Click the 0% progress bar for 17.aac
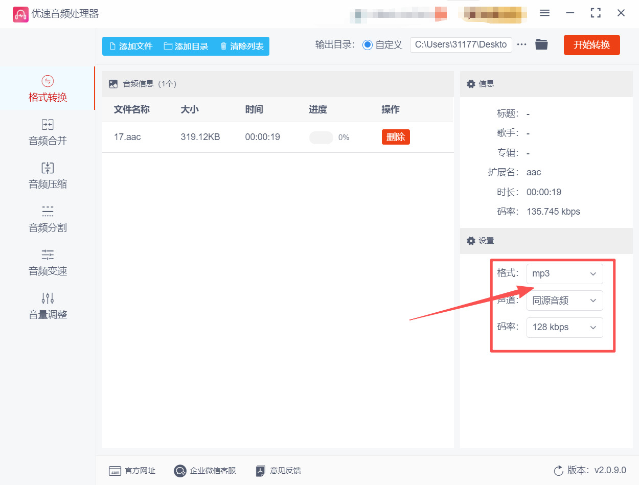Screen dimensions: 639x485 click(322, 137)
